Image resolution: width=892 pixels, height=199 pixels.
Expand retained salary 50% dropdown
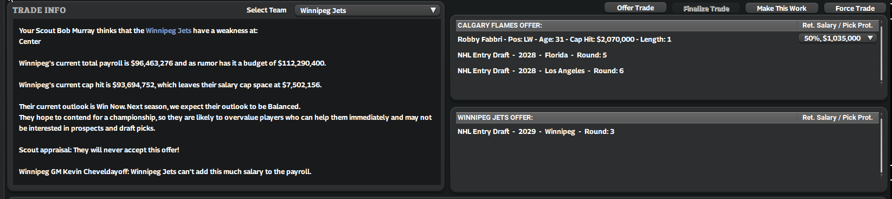[838, 38]
